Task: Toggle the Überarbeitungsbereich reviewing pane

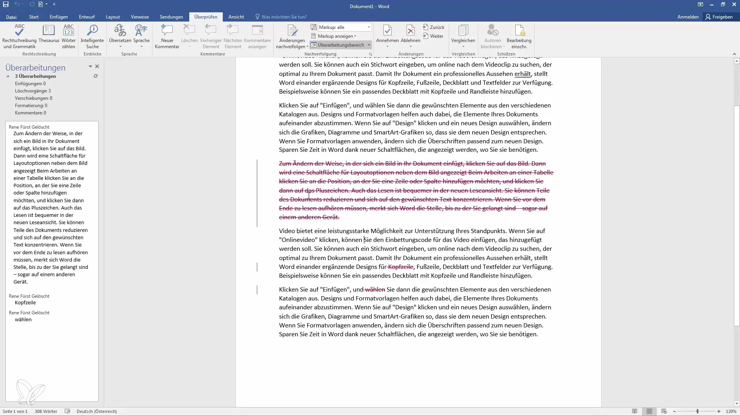Action: click(x=338, y=45)
